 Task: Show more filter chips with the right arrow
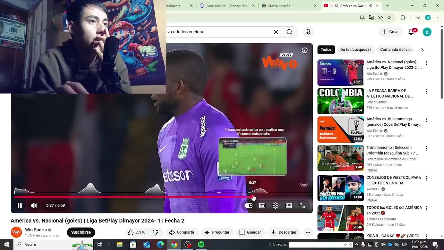pos(422,50)
